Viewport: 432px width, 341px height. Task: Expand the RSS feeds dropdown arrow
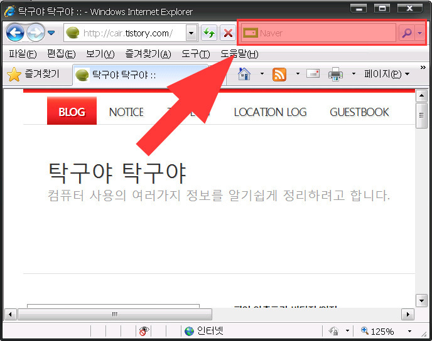(298, 74)
